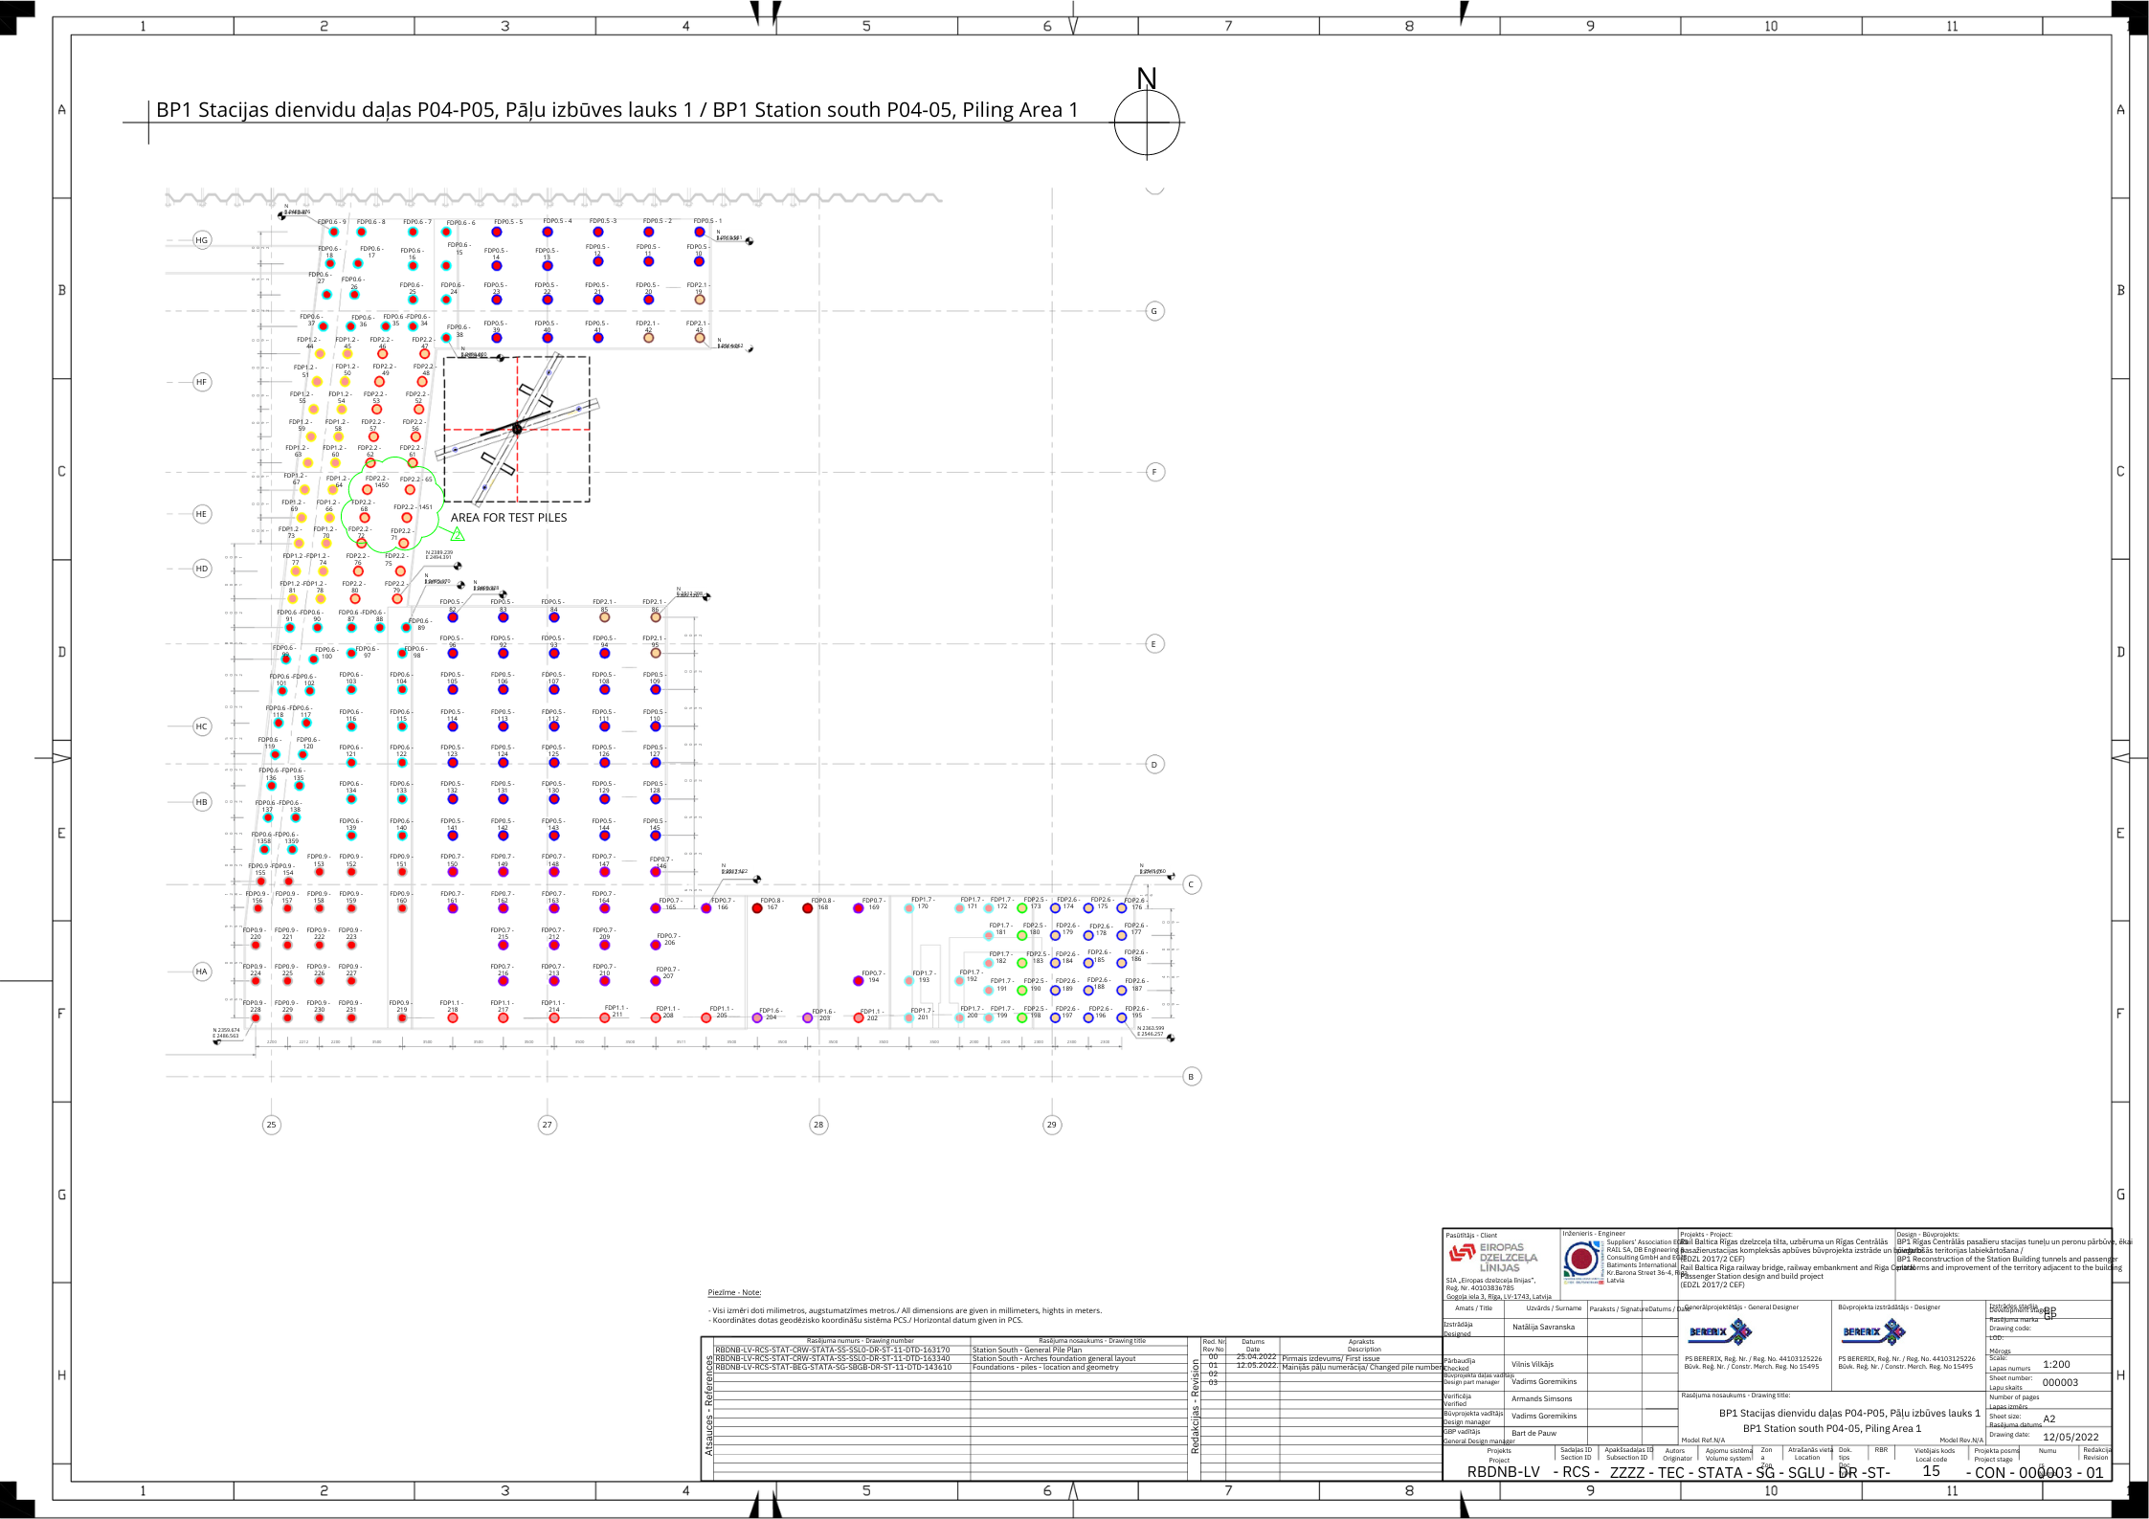Click grid bubble 27 at the bottom
Viewport: 2149px width, 1519px height.
[x=547, y=1125]
